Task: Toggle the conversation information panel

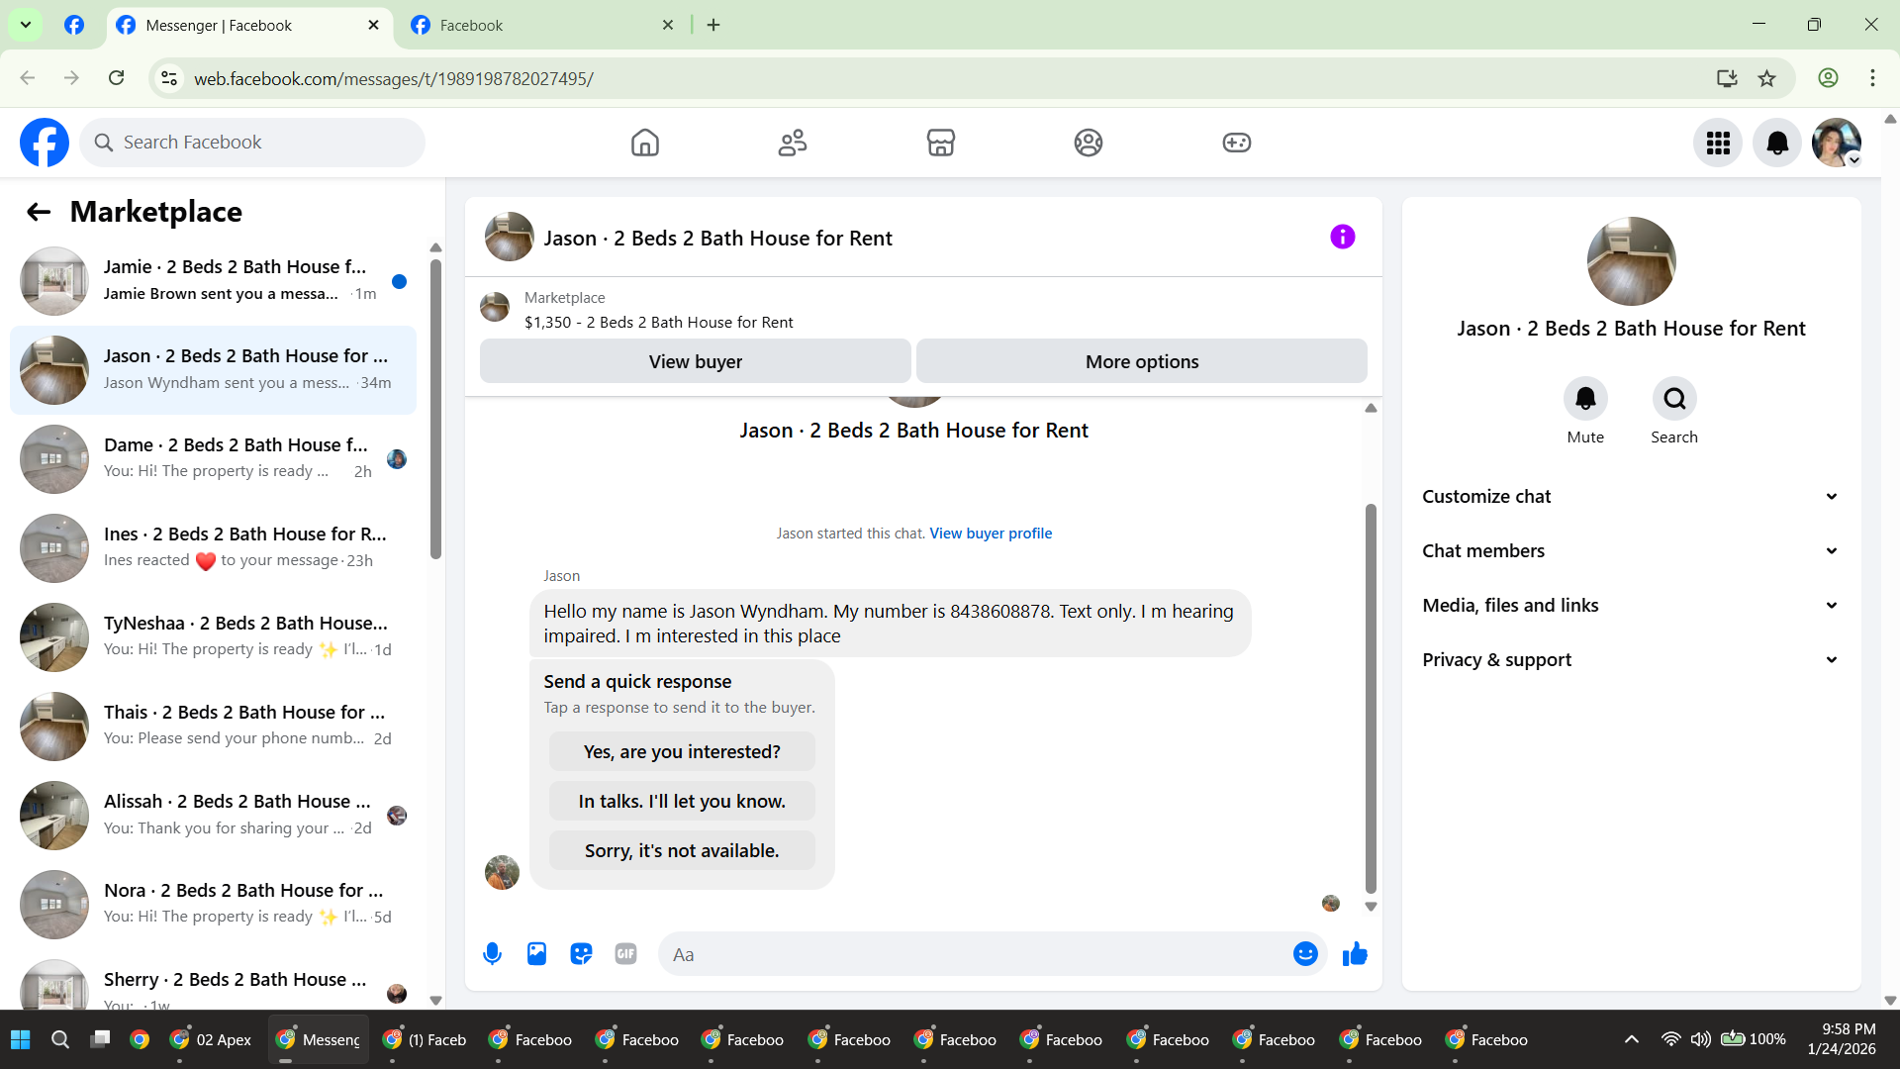Action: (1342, 237)
